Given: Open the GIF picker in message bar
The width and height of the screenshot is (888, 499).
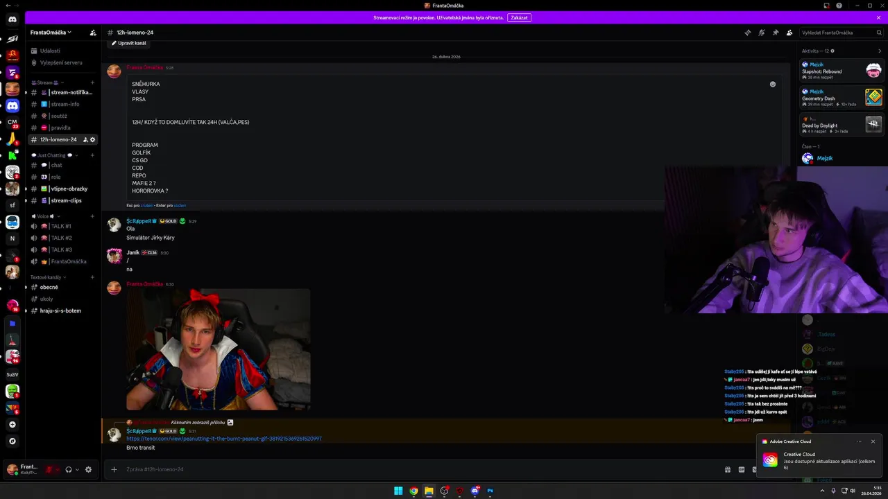Looking at the screenshot, I should [742, 469].
